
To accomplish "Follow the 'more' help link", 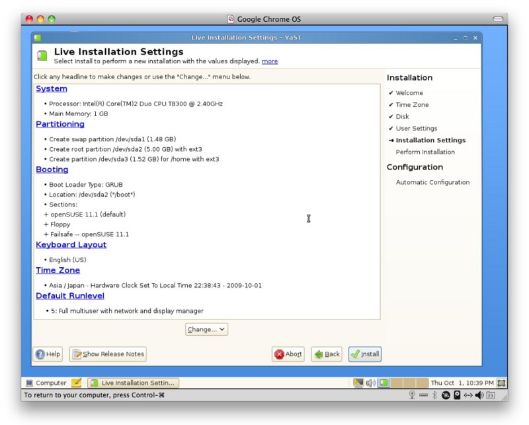I will pyautogui.click(x=270, y=61).
